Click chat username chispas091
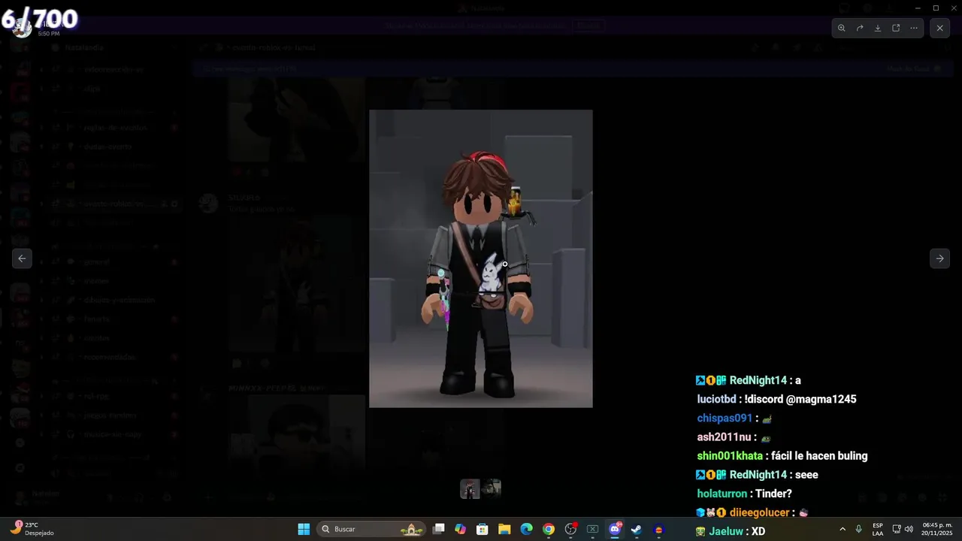962x541 pixels. pyautogui.click(x=725, y=418)
